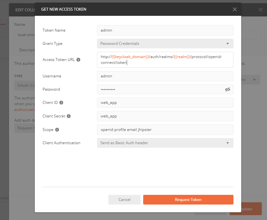Click the Get New Access Token title
Screen dimensions: 267x220
[64, 9]
